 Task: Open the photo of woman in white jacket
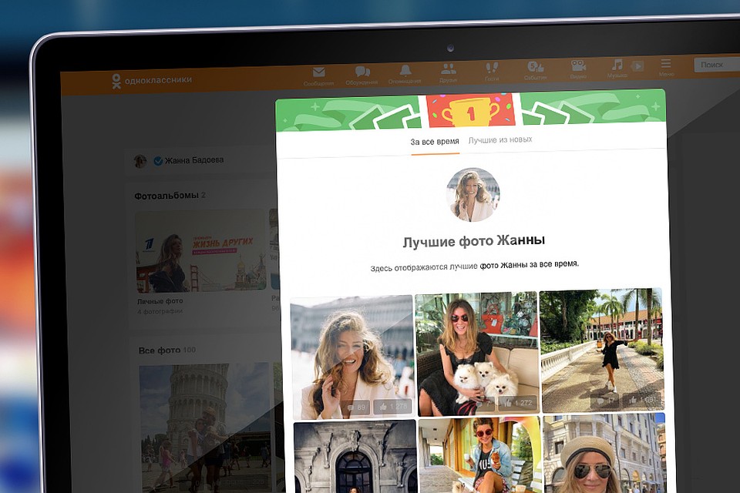[x=352, y=357]
